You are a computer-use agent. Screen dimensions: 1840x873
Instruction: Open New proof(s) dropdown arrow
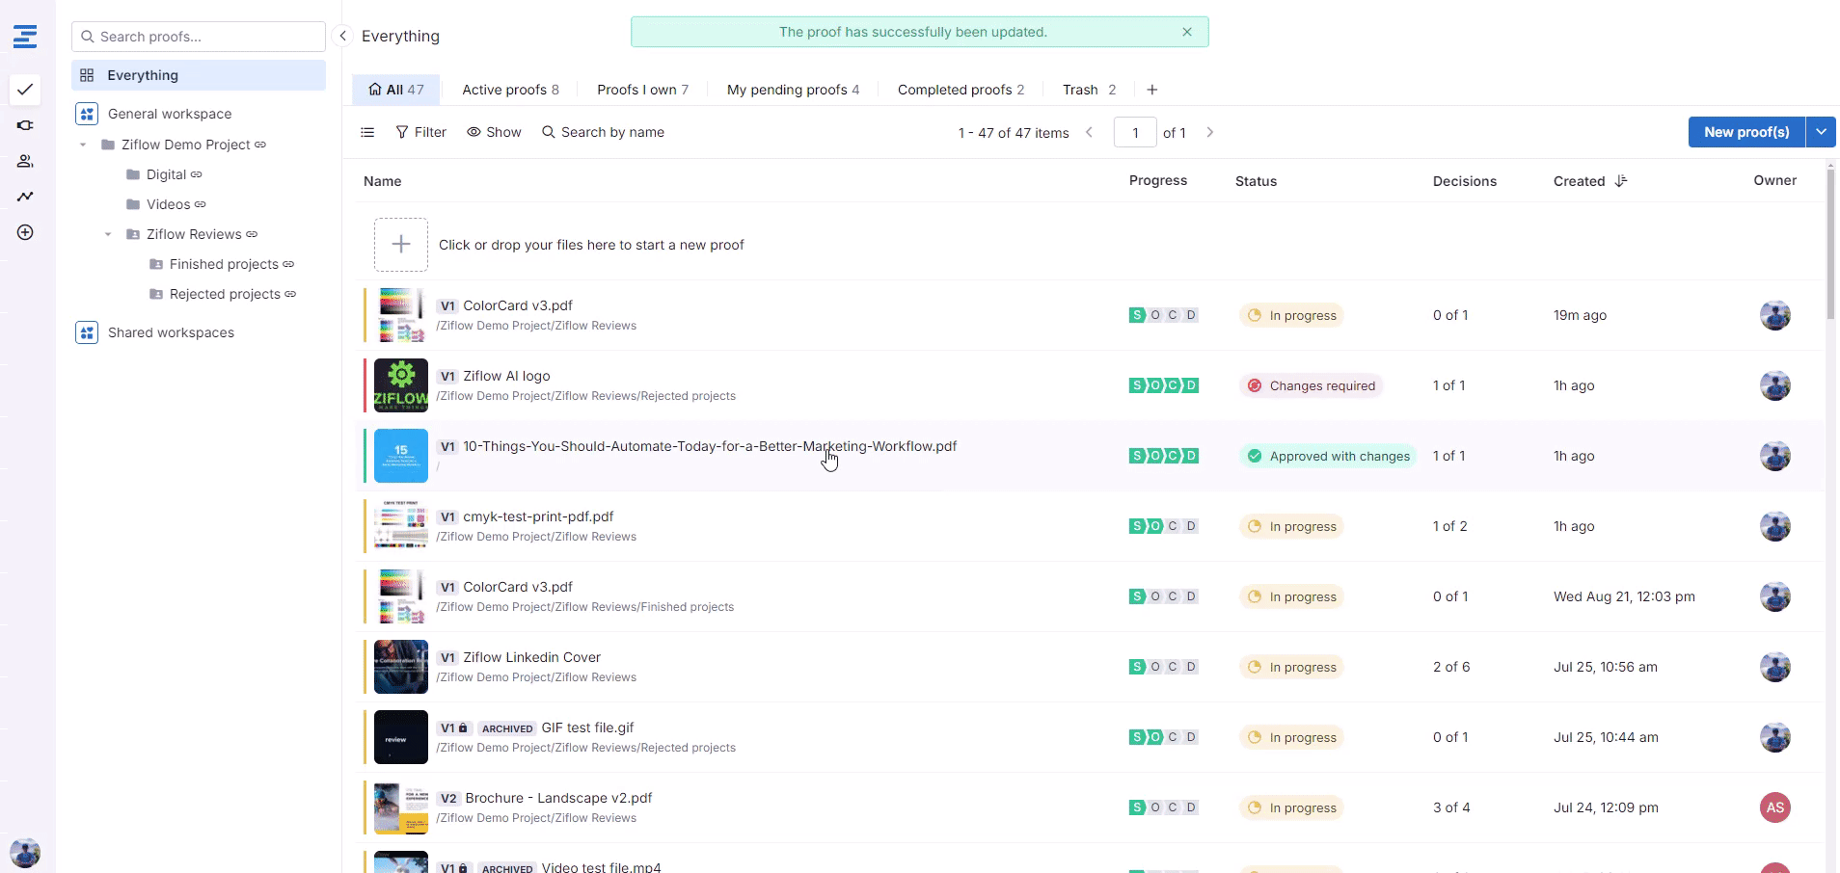pyautogui.click(x=1821, y=132)
